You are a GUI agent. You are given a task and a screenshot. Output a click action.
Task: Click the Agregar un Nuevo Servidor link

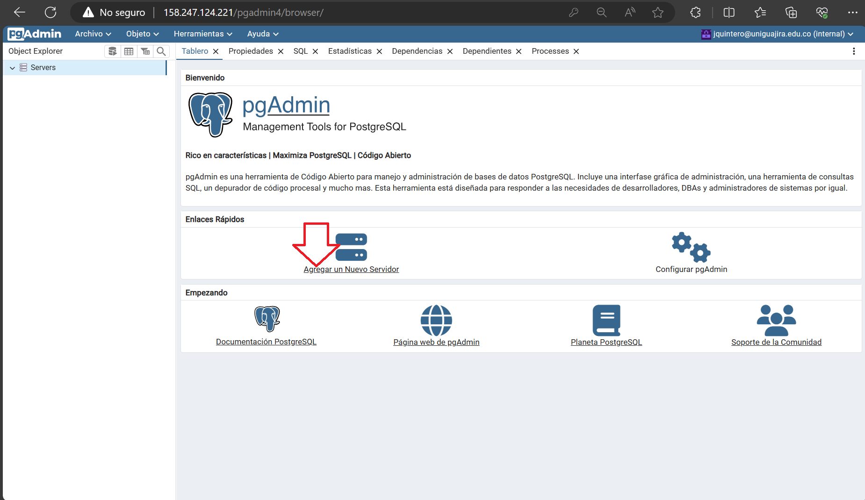pyautogui.click(x=351, y=269)
